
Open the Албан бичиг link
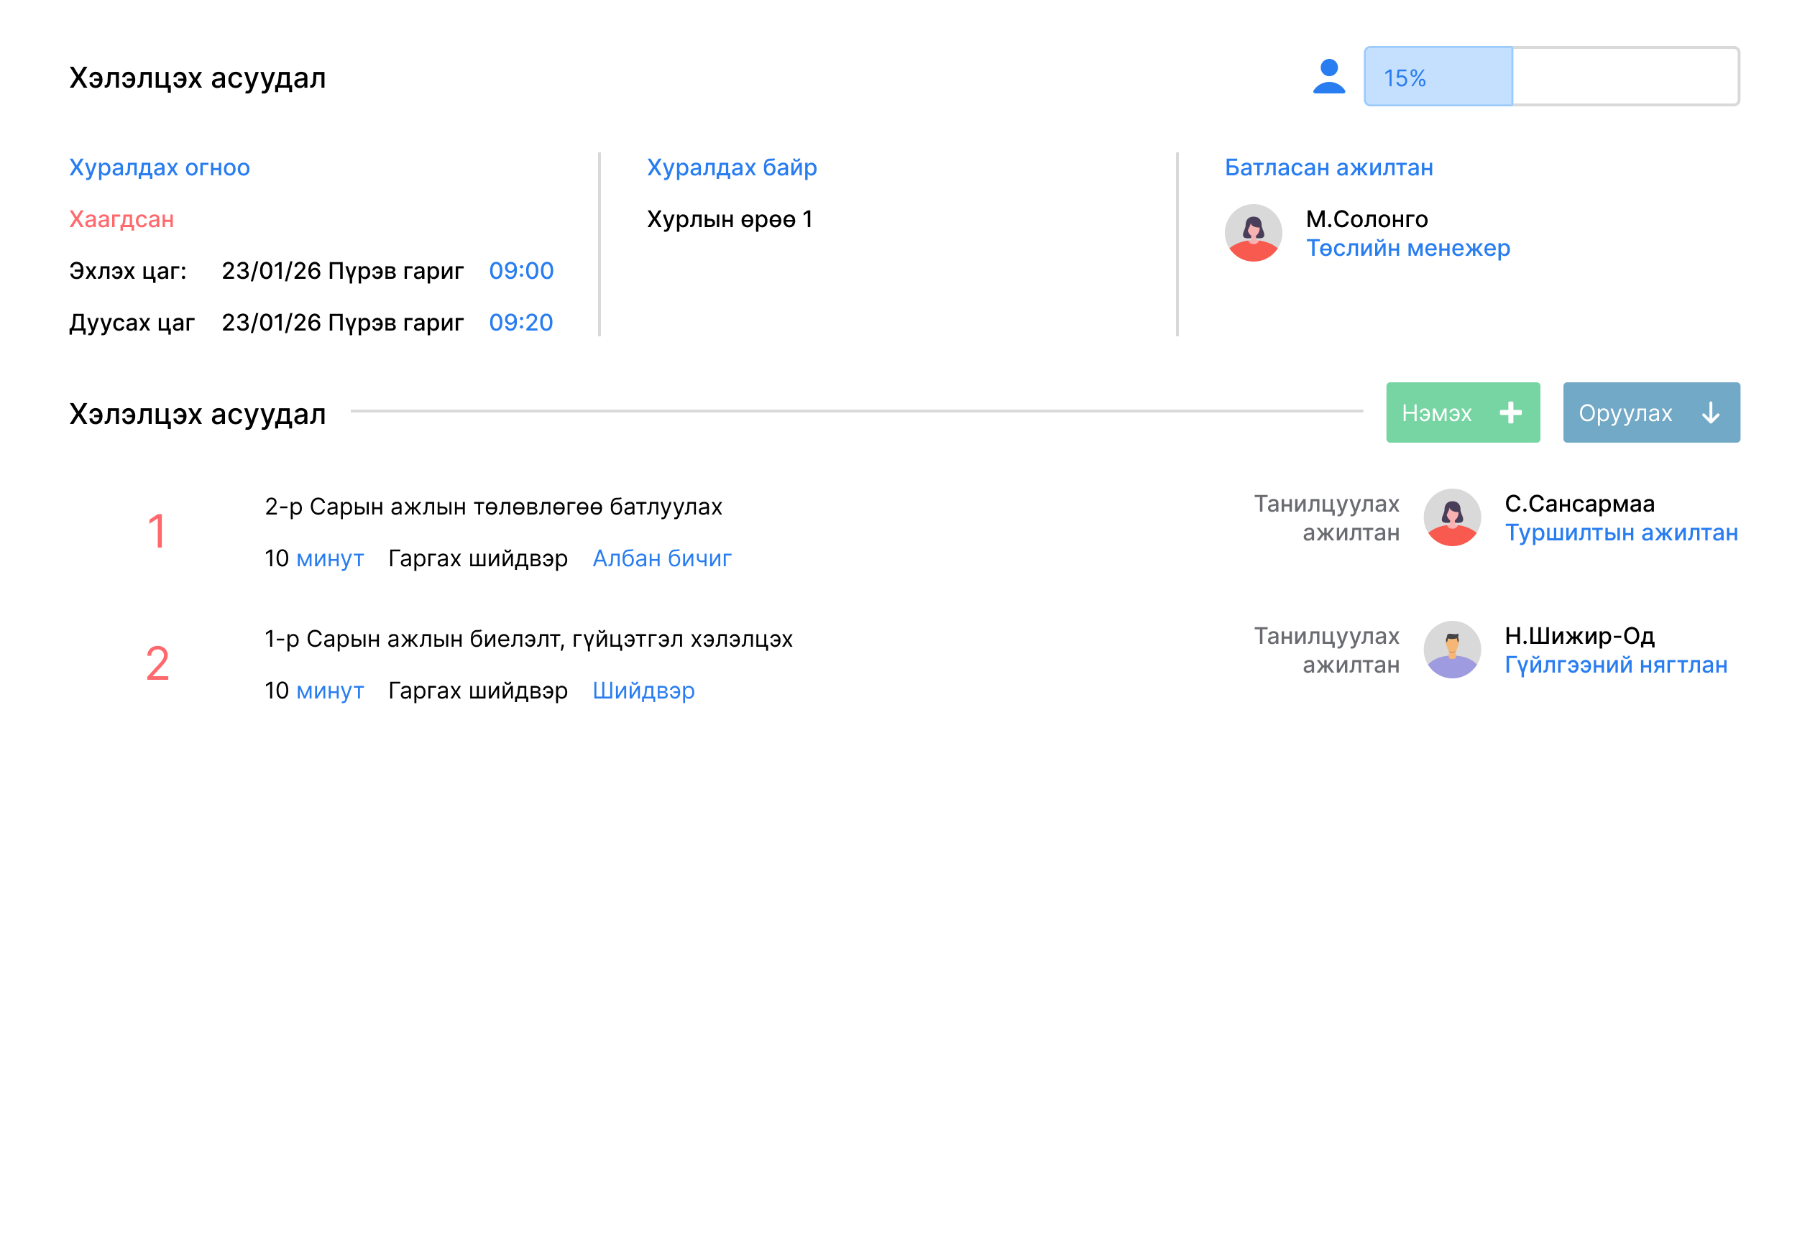(661, 558)
